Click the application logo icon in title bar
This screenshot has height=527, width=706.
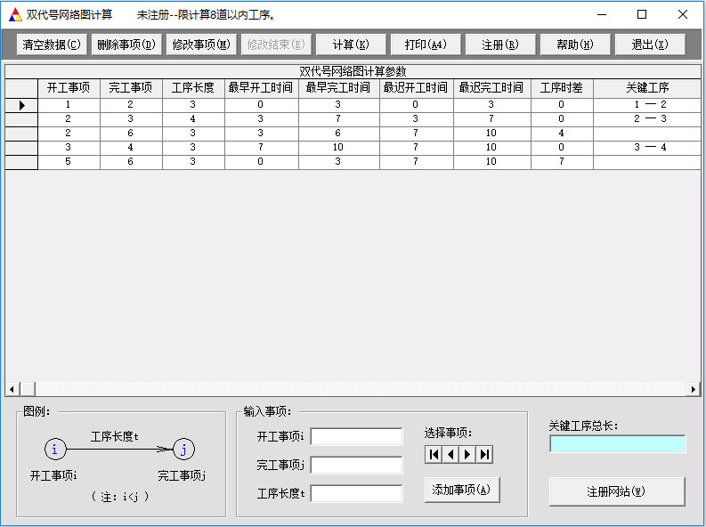[x=15, y=15]
